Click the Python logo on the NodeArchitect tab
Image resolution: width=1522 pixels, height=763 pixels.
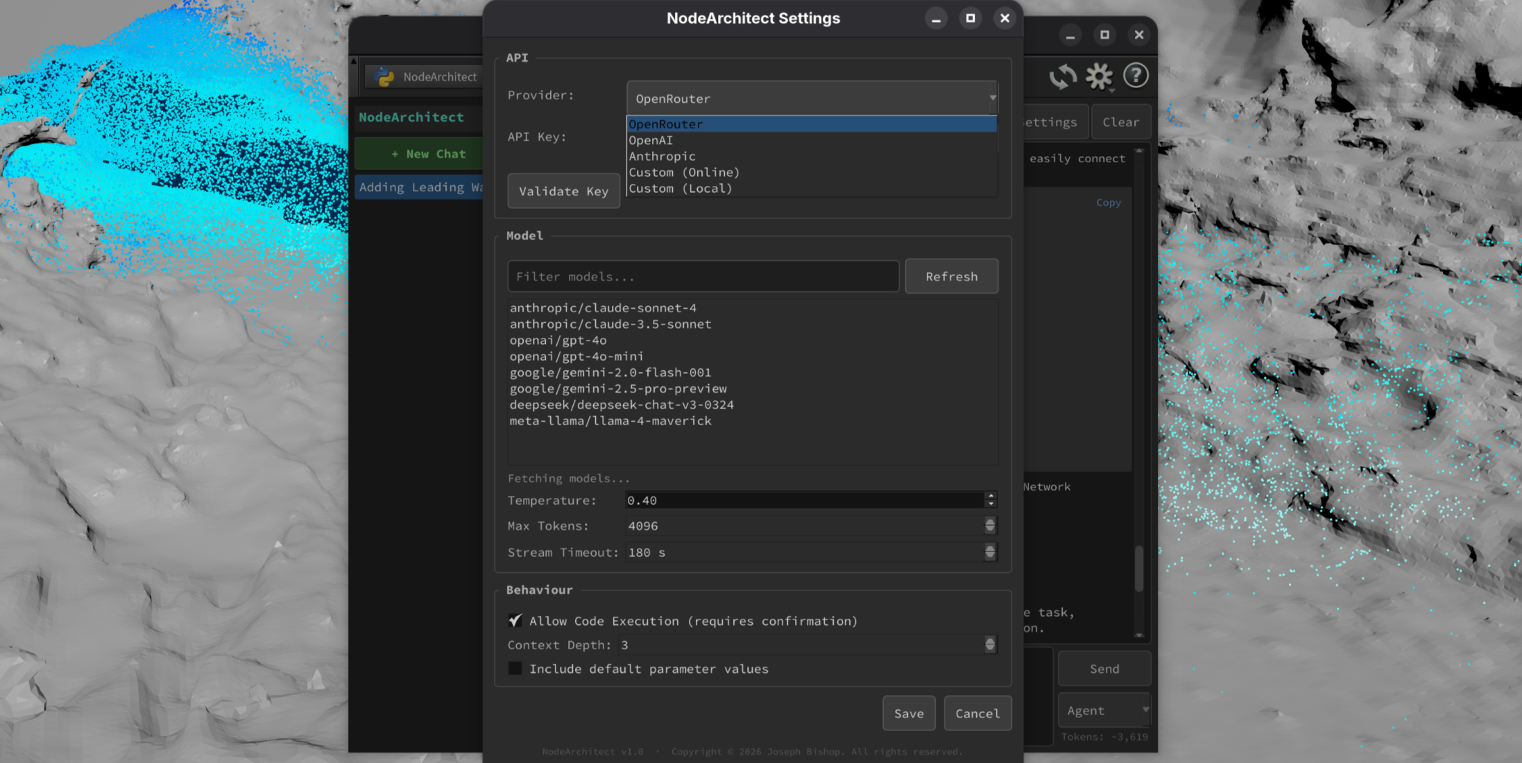383,76
